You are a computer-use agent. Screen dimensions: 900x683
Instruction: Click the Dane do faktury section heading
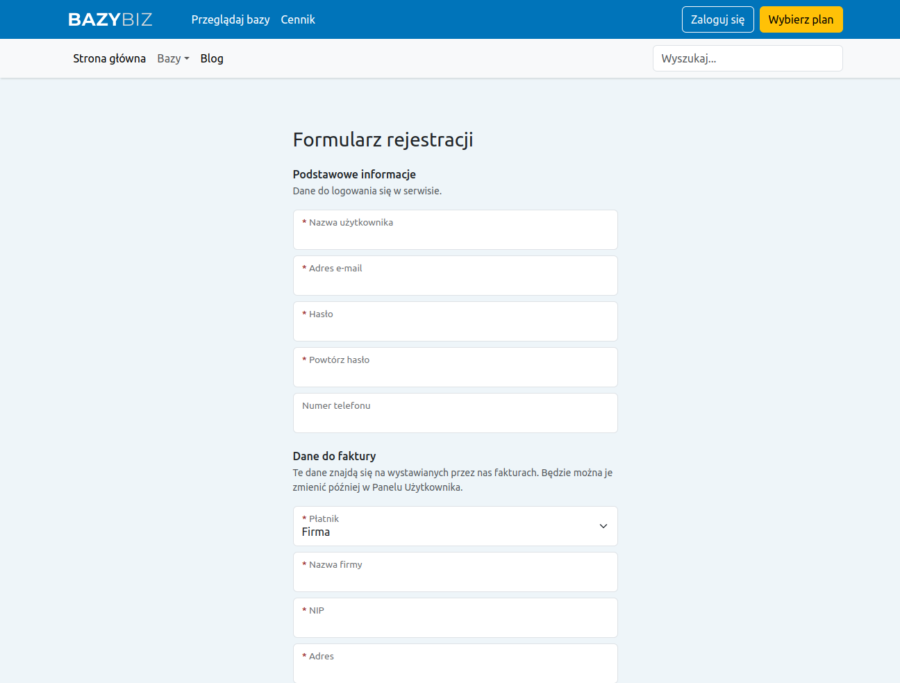click(x=334, y=456)
